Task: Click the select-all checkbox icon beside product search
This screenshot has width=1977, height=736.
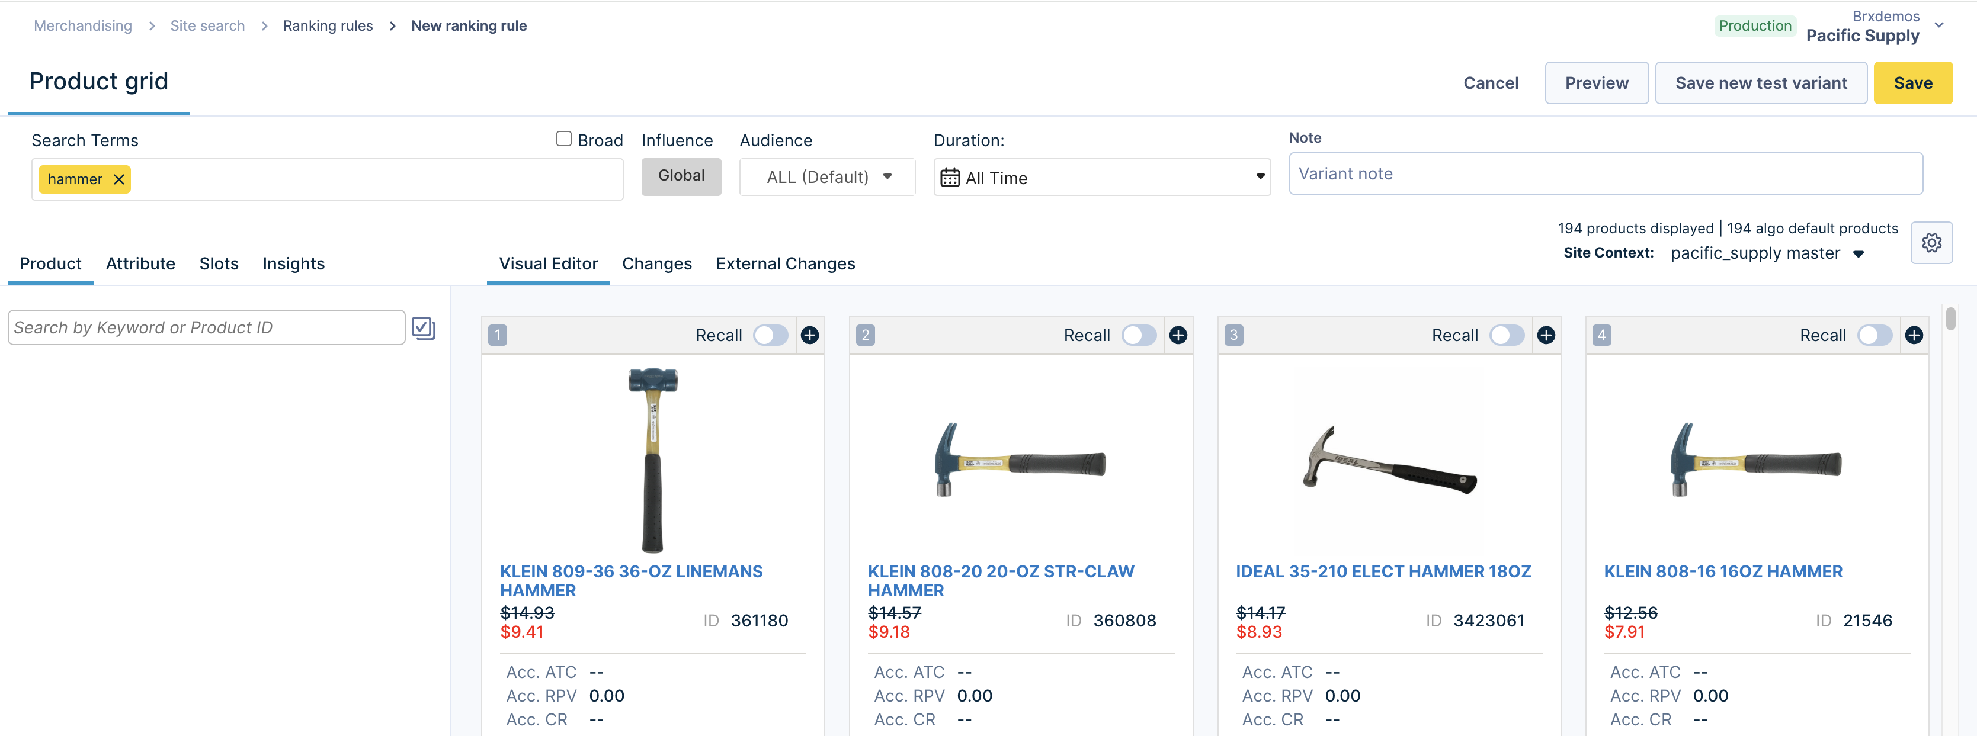Action: [423, 328]
